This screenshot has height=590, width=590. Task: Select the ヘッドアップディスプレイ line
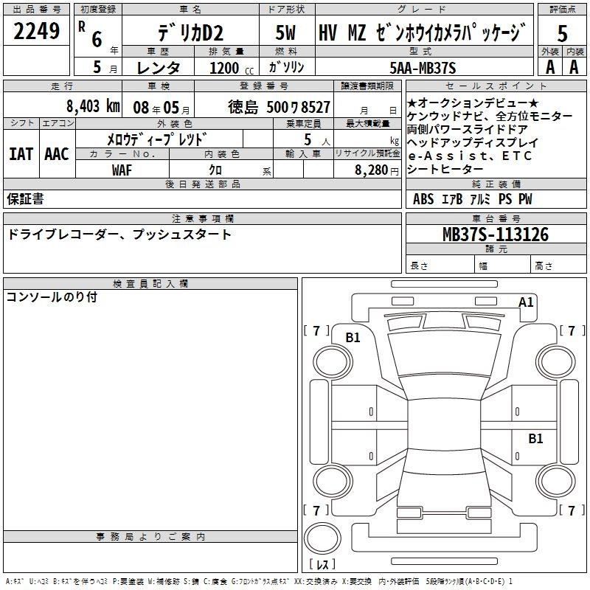(473, 142)
